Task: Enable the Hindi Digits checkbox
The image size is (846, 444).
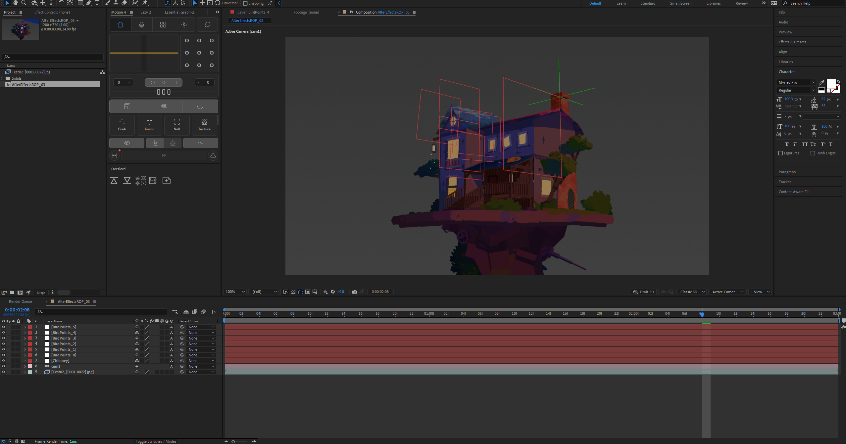Action: [813, 153]
